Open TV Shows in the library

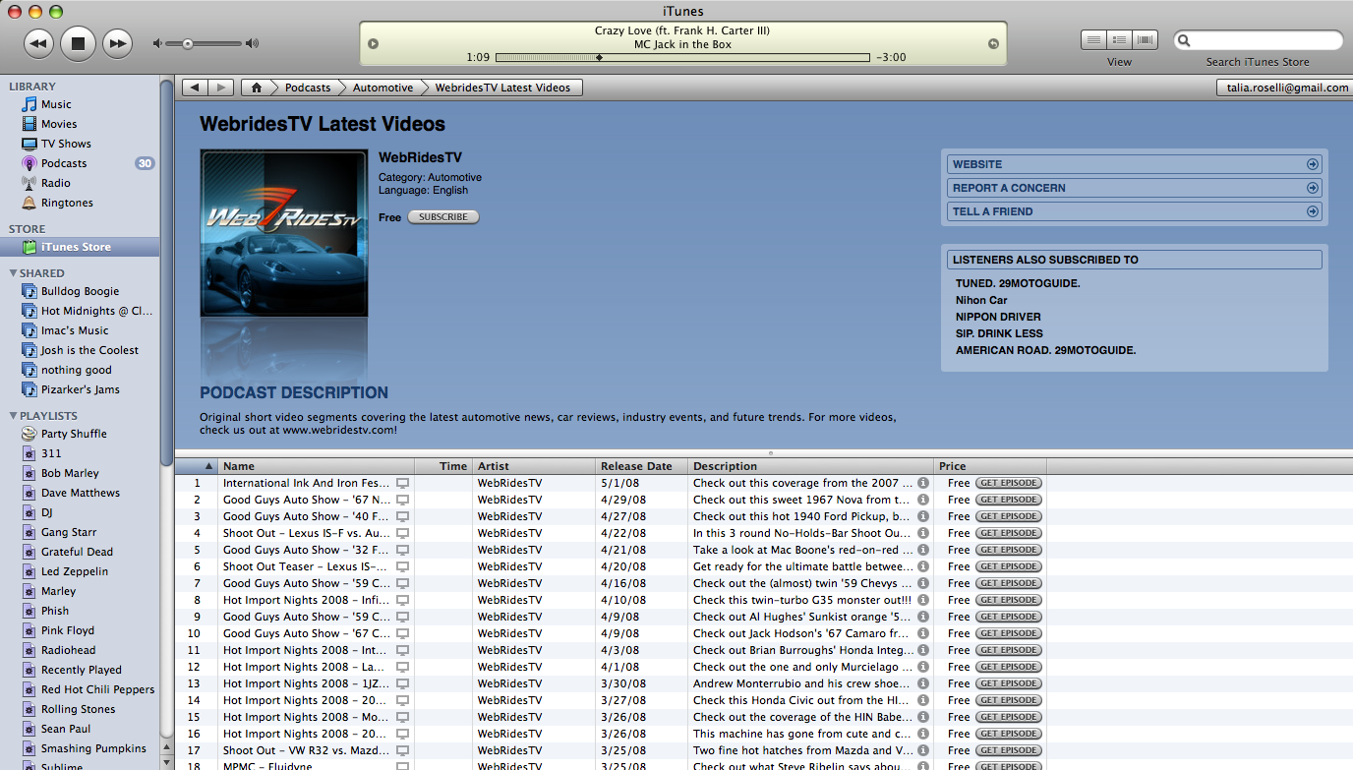[66, 144]
